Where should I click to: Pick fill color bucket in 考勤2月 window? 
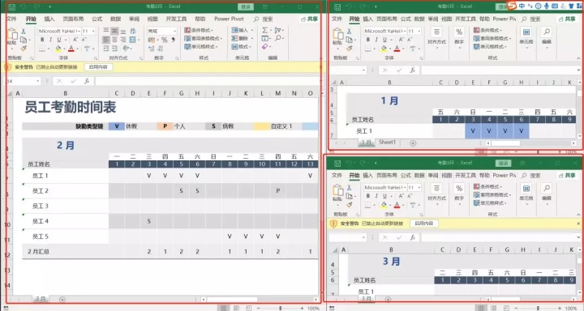(58, 49)
